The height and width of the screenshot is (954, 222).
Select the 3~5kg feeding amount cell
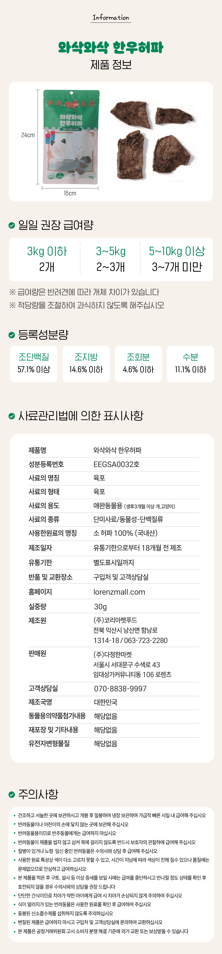click(111, 259)
